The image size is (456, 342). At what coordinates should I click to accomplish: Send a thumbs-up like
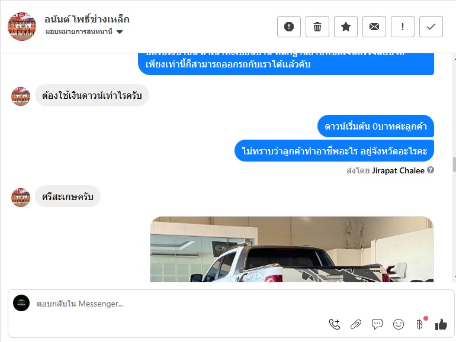point(441,324)
